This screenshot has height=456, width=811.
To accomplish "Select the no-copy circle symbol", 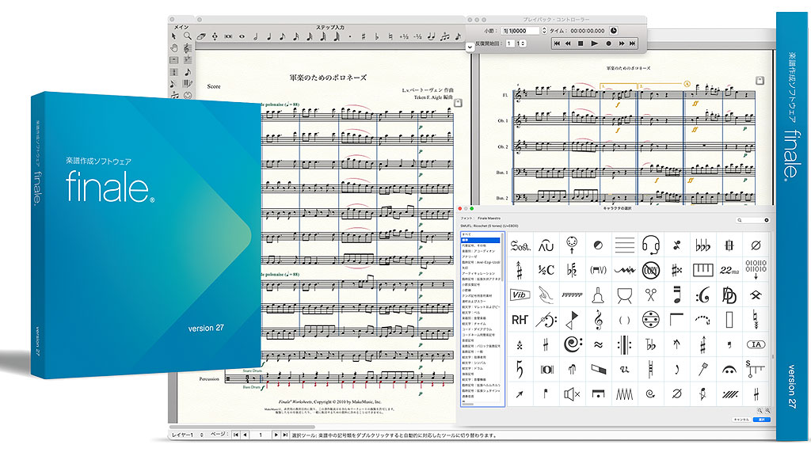I will click(651, 270).
